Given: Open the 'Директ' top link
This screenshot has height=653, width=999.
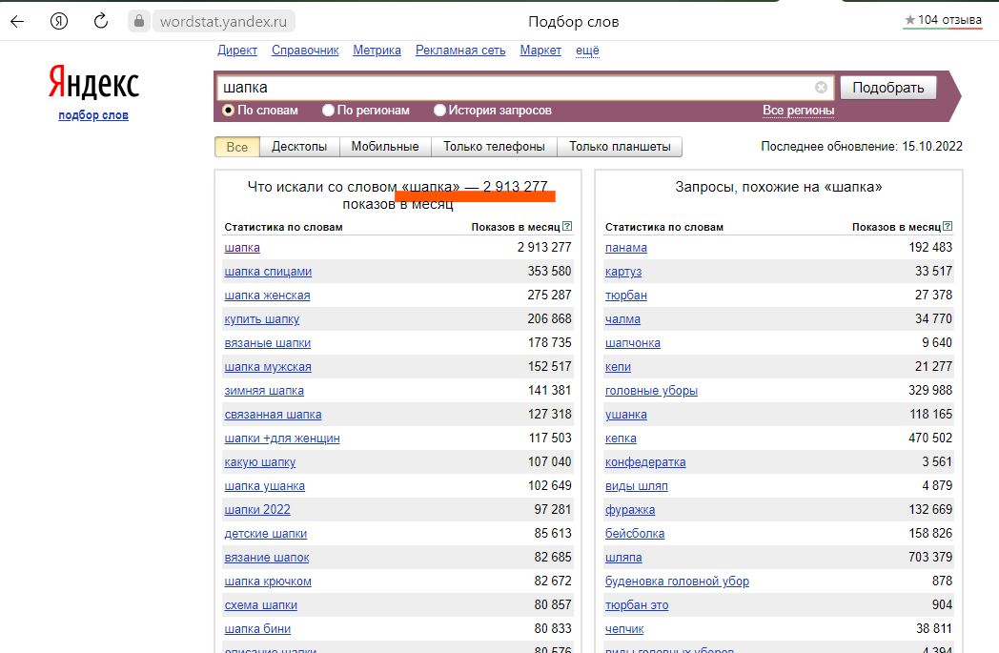Looking at the screenshot, I should [x=237, y=51].
